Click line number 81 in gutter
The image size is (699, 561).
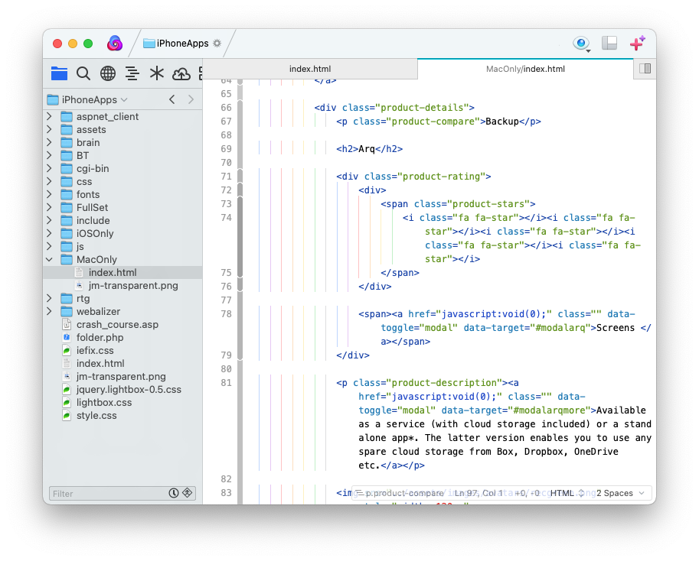click(226, 383)
